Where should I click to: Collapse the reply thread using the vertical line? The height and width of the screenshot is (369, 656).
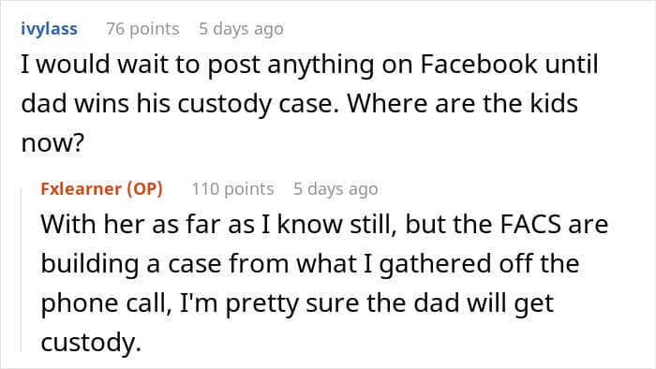coord(22,270)
